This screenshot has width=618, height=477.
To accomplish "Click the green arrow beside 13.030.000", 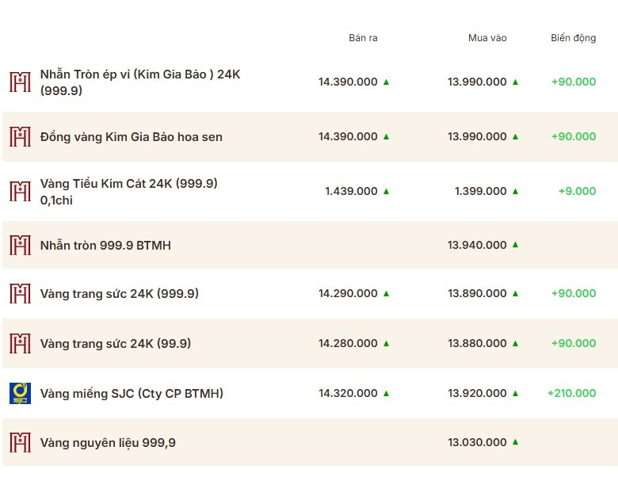I will coord(515,442).
